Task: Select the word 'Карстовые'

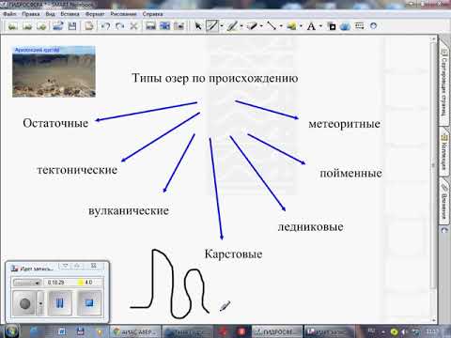Action: (x=233, y=253)
